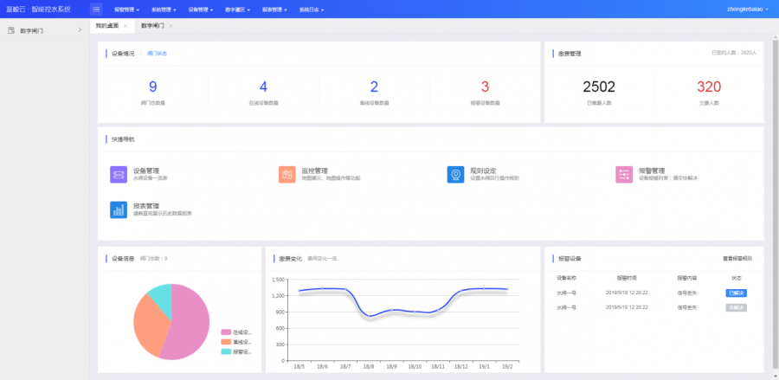
Task: Click the 数字闸门 sidebar icon
Action: point(11,30)
